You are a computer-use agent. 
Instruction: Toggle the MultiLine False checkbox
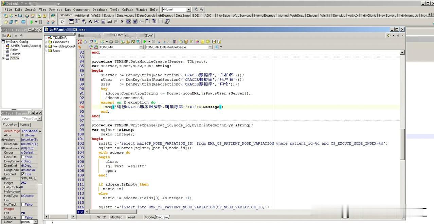[23, 218]
